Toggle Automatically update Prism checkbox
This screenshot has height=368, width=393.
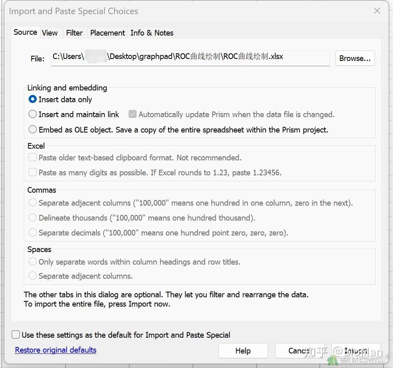[133, 114]
